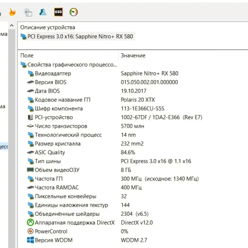
Task: Click the Windows logo WDDM icon
Action: (30, 240)
